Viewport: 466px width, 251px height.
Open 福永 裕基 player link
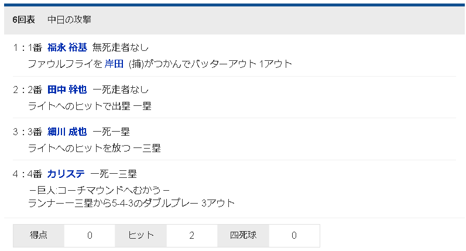67,47
